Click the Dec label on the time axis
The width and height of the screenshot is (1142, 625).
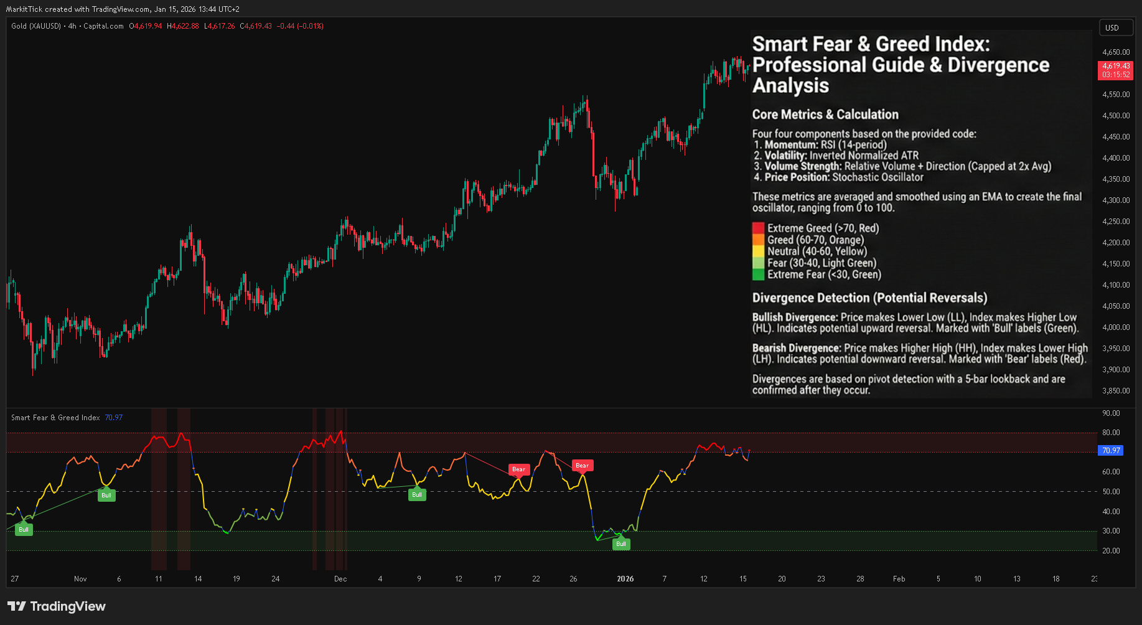coord(340,579)
